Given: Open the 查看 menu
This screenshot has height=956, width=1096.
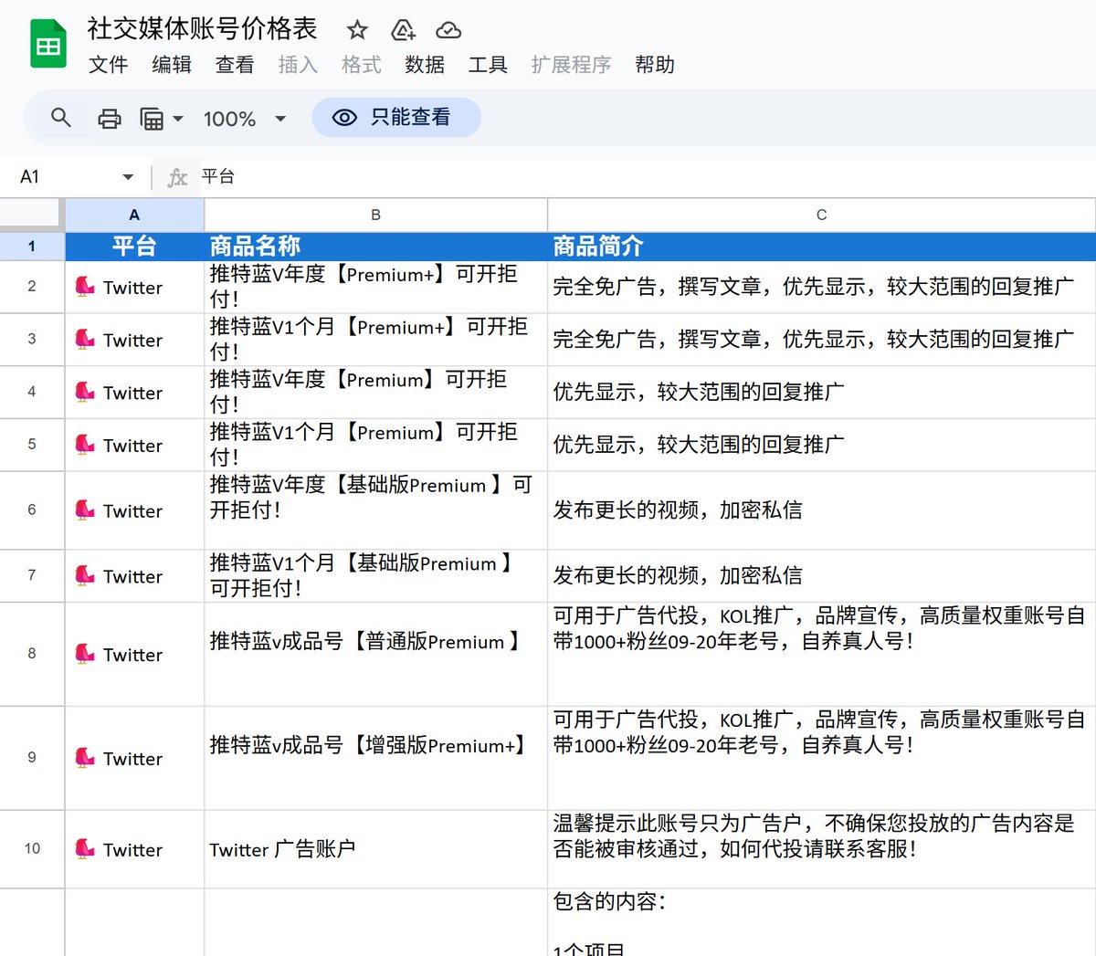Looking at the screenshot, I should coord(235,65).
